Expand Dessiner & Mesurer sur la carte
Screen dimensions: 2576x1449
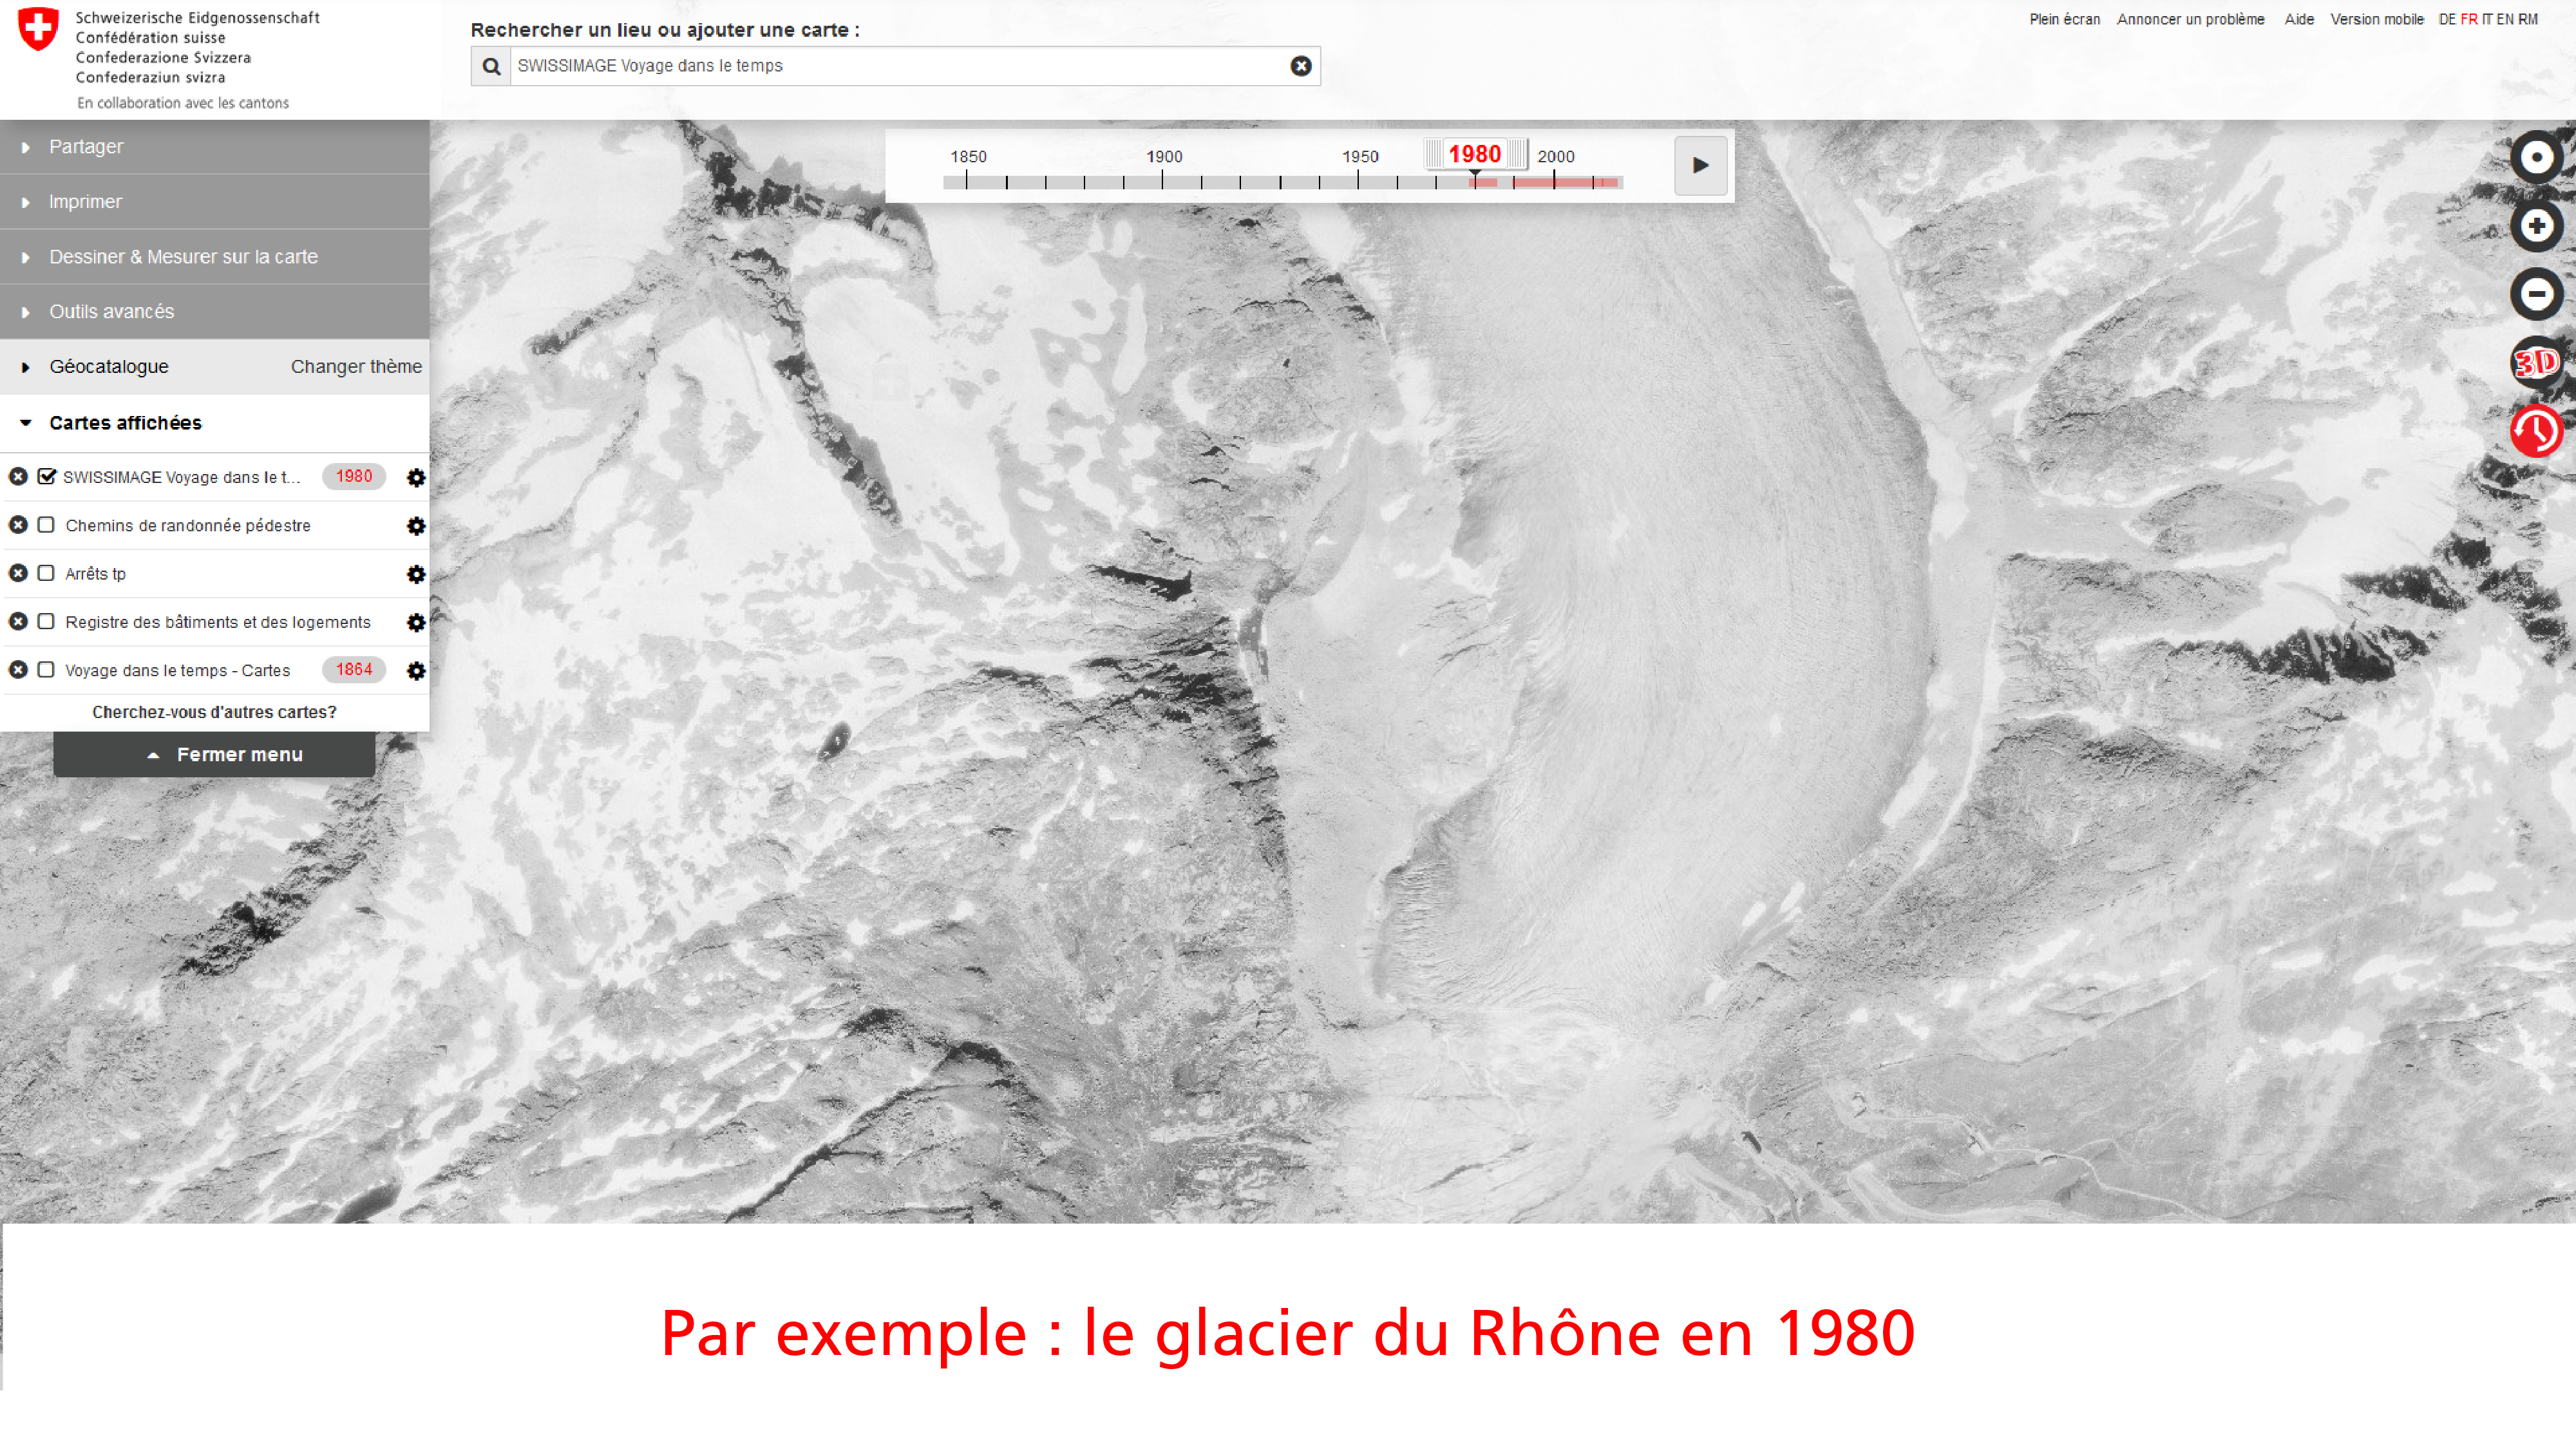pos(183,257)
